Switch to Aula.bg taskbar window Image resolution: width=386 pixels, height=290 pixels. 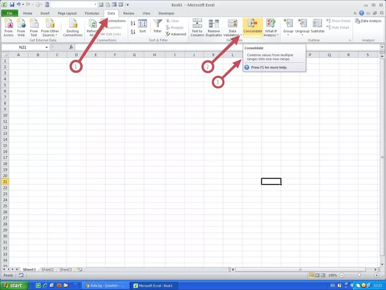coord(105,286)
